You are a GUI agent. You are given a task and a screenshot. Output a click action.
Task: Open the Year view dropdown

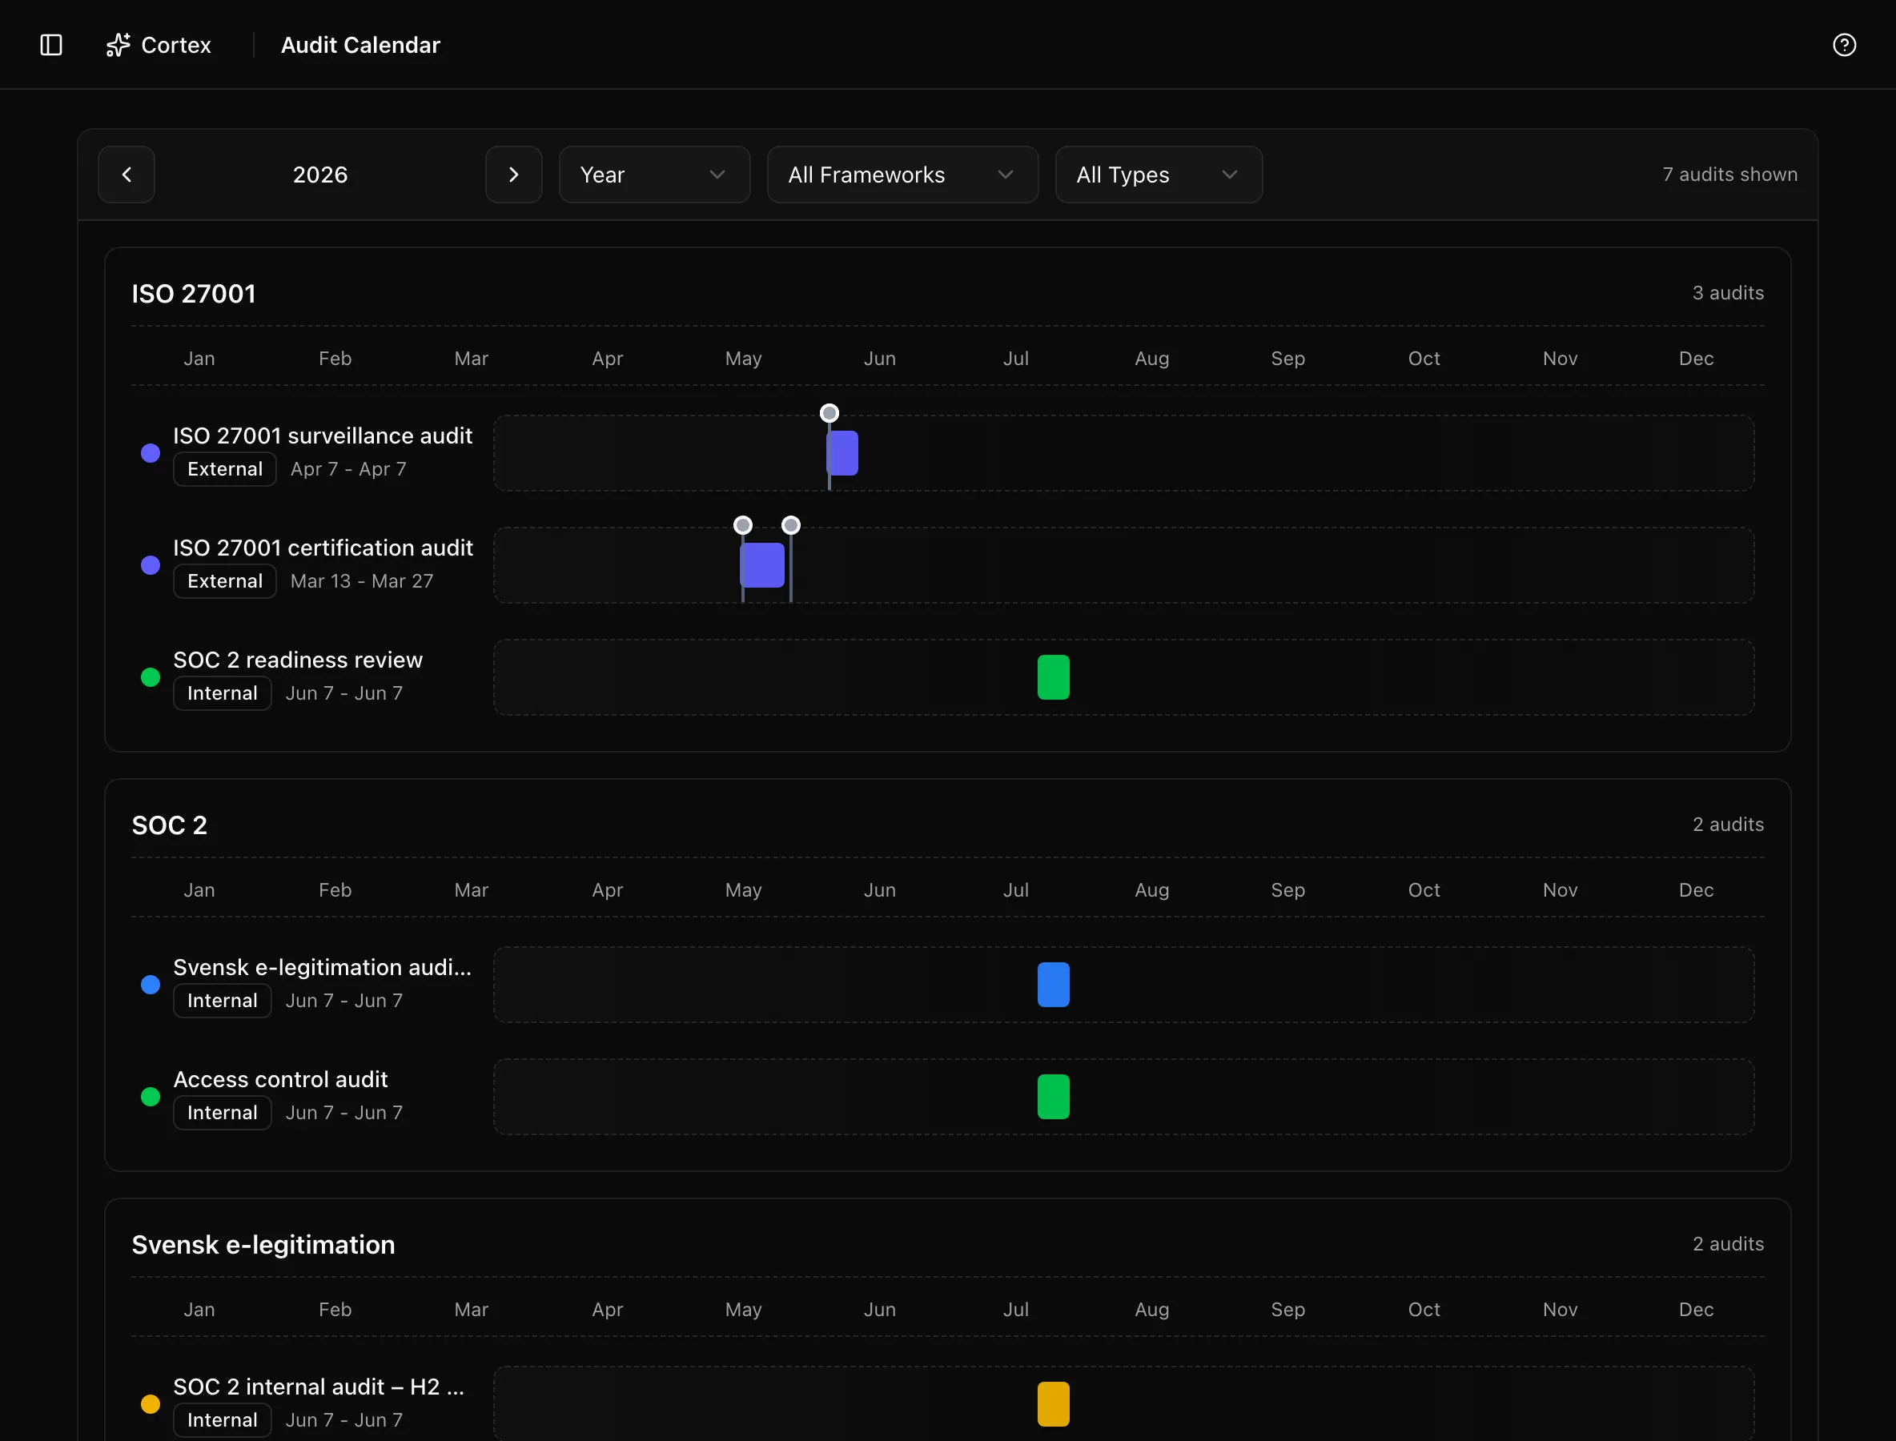653,175
